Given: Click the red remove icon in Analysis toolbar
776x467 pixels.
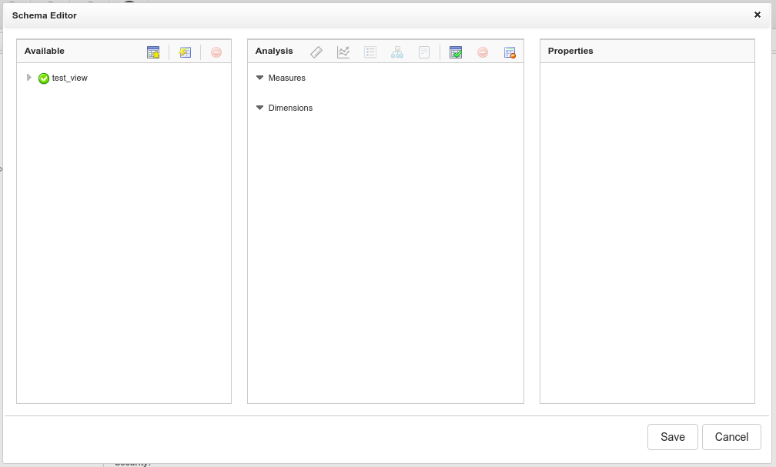Looking at the screenshot, I should point(483,52).
